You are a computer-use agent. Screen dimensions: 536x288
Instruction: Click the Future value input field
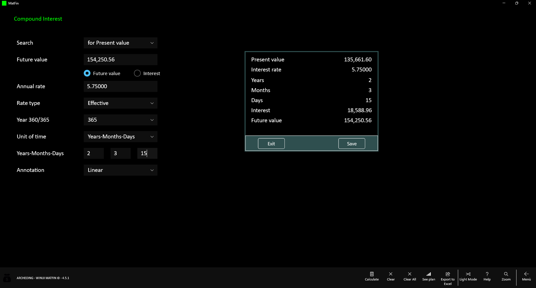tap(121, 59)
